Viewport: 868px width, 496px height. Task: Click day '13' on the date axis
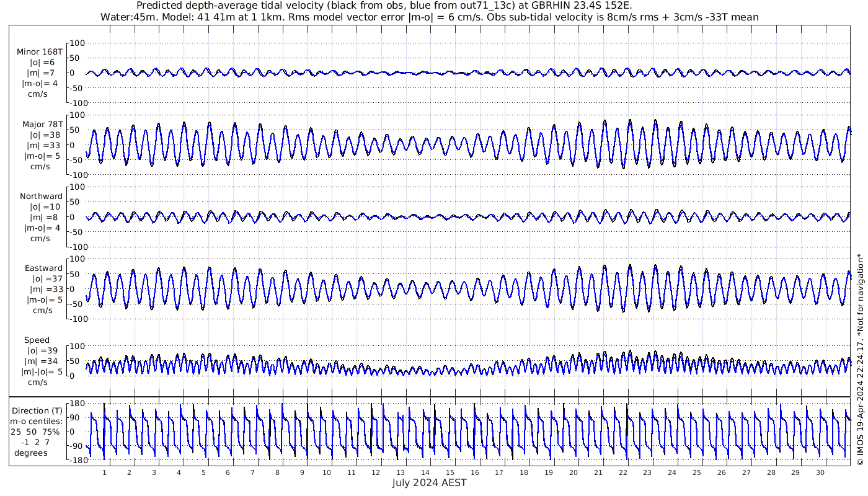point(401,472)
